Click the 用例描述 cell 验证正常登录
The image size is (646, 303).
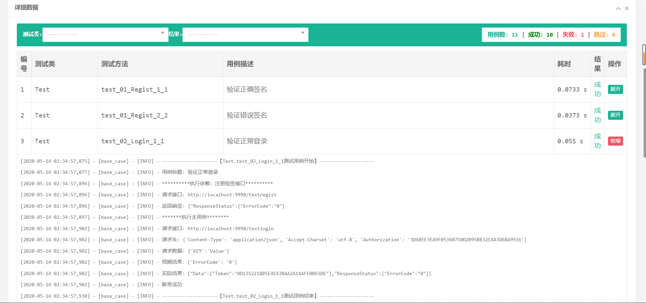click(x=247, y=141)
